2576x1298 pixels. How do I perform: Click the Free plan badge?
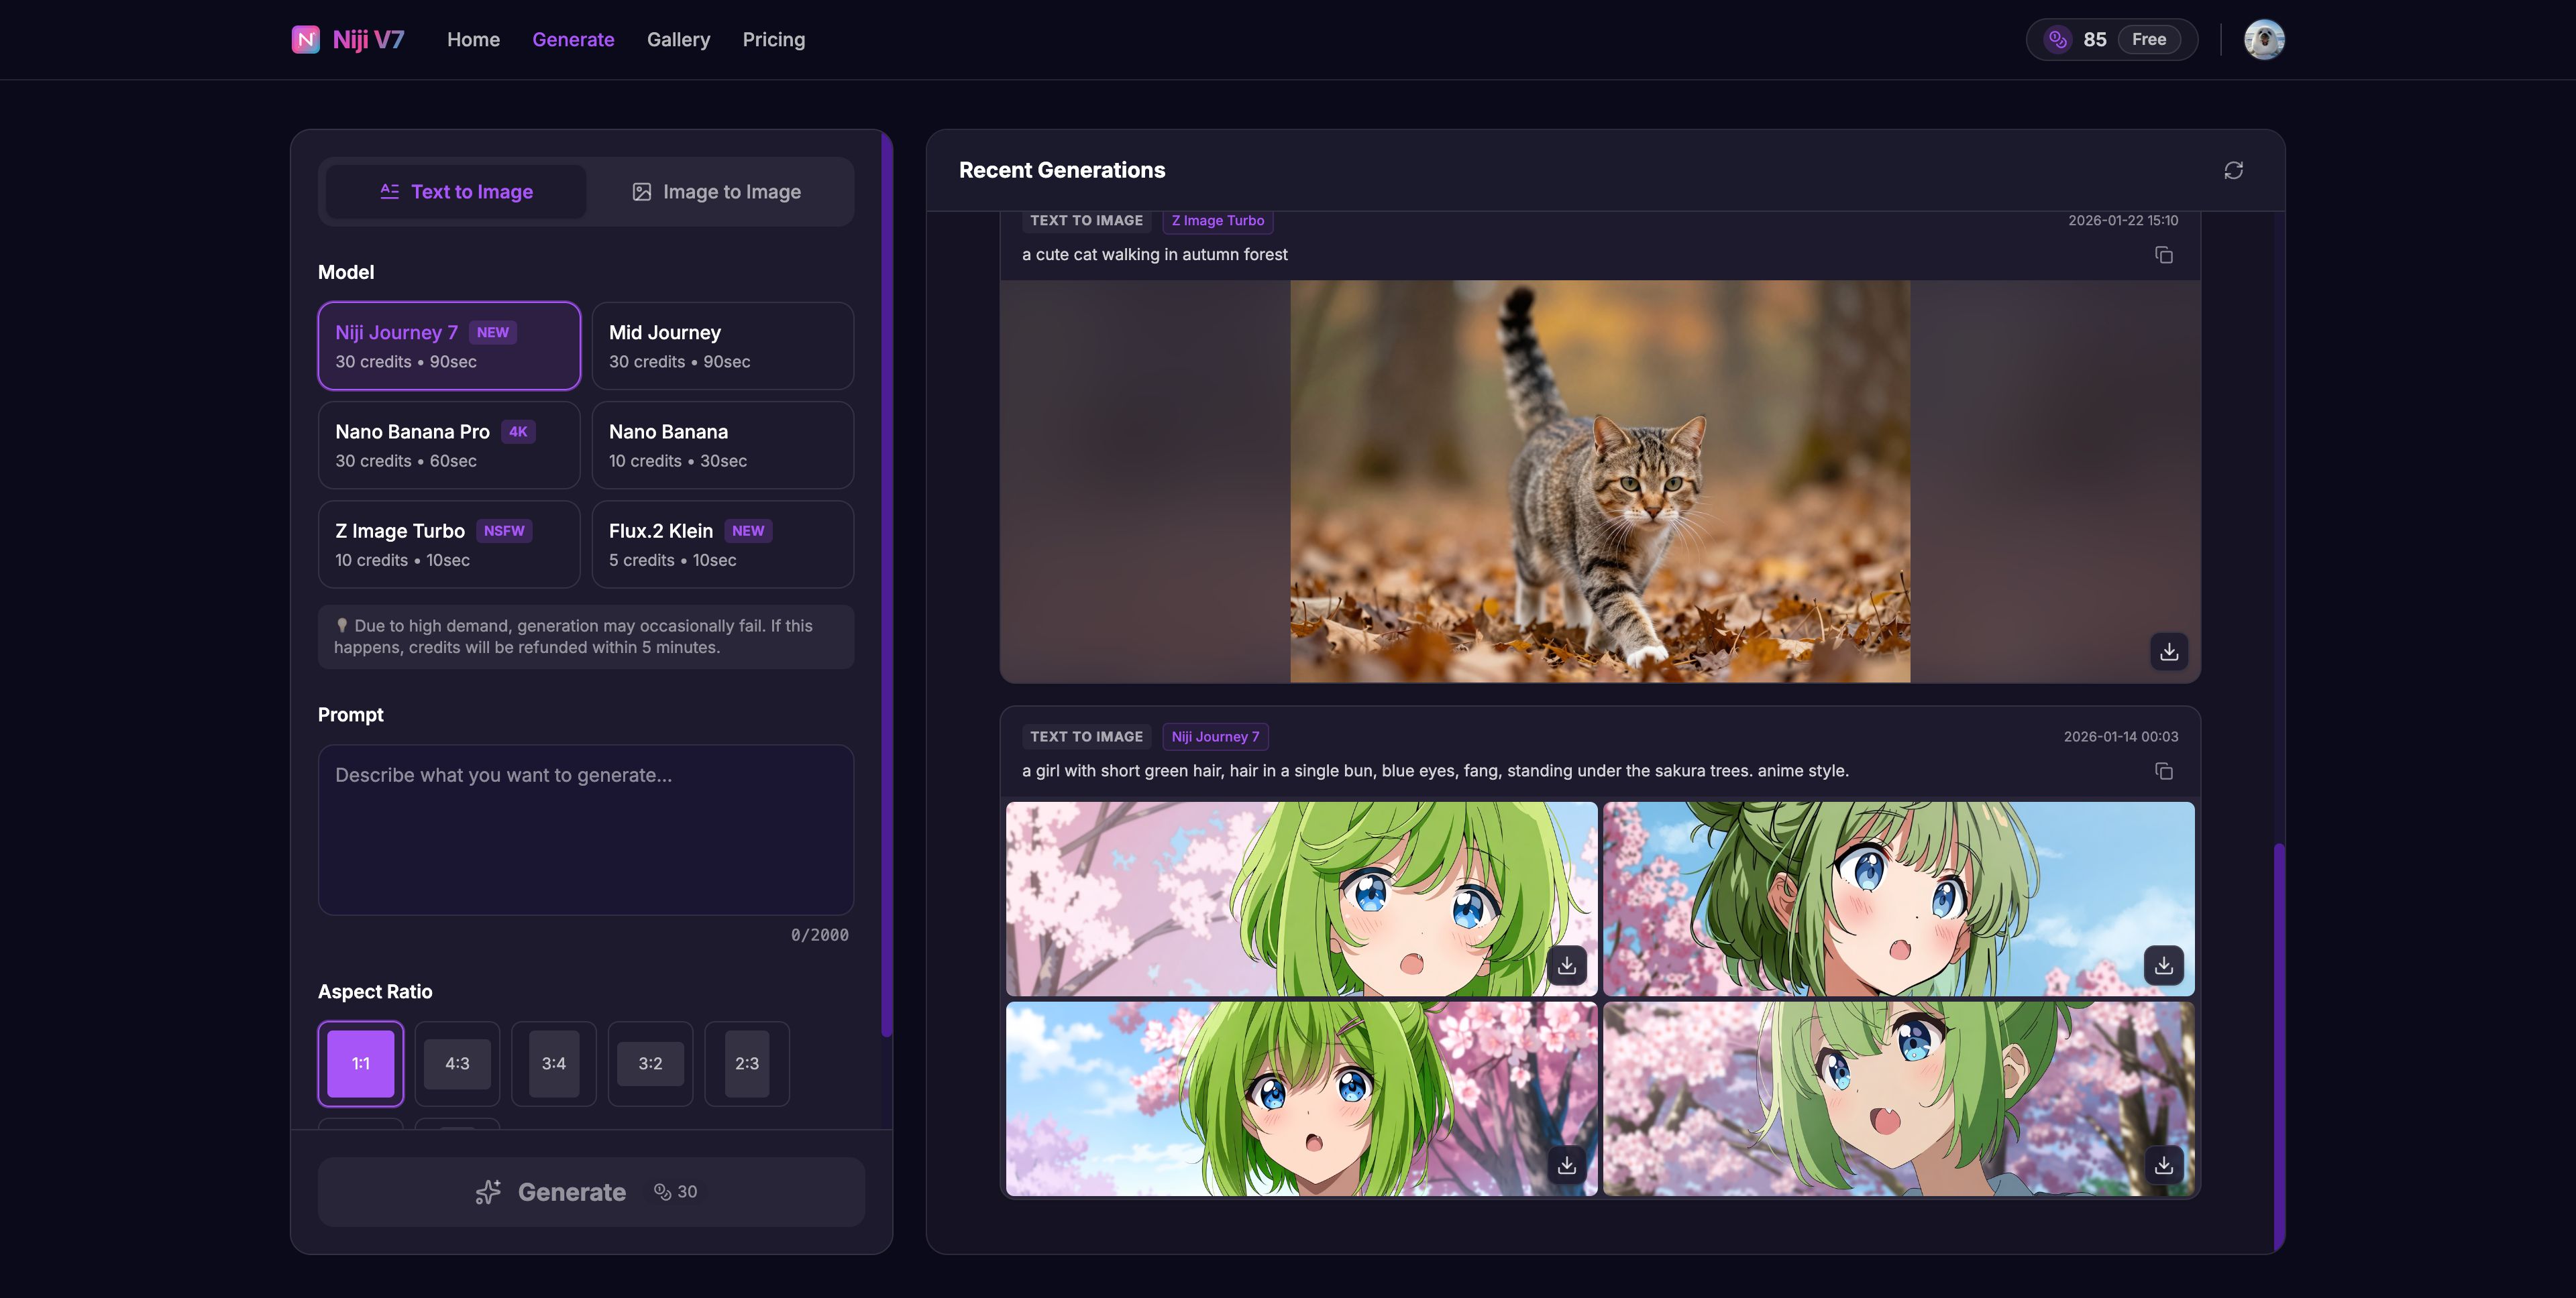pos(2149,39)
